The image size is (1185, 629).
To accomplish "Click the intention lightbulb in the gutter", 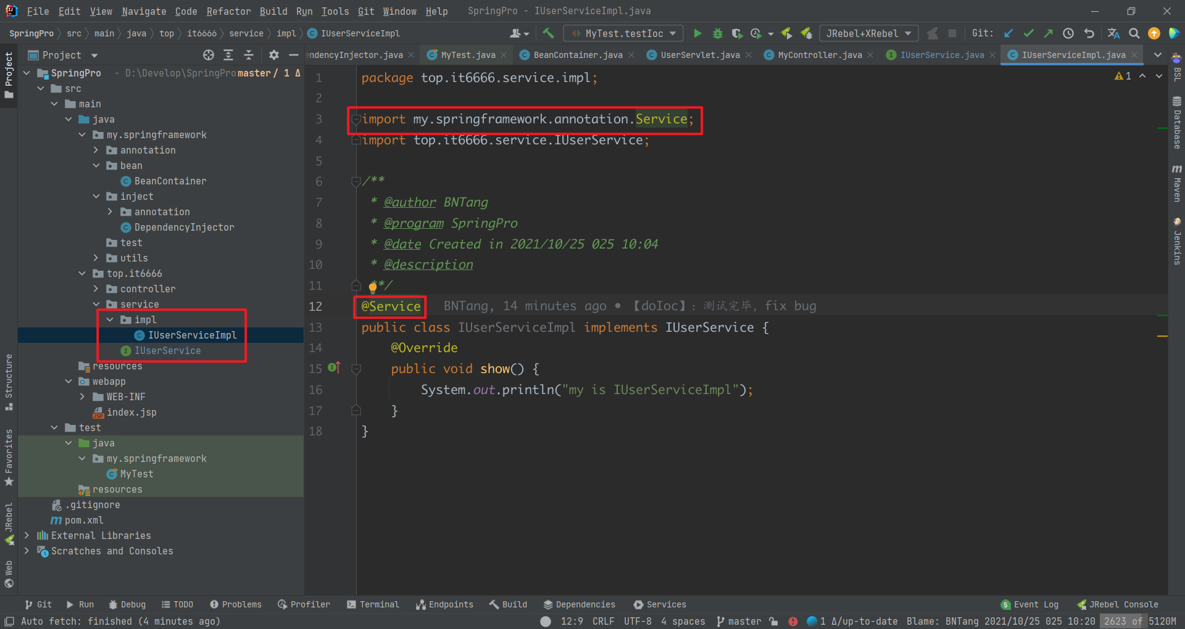I will click(x=373, y=287).
